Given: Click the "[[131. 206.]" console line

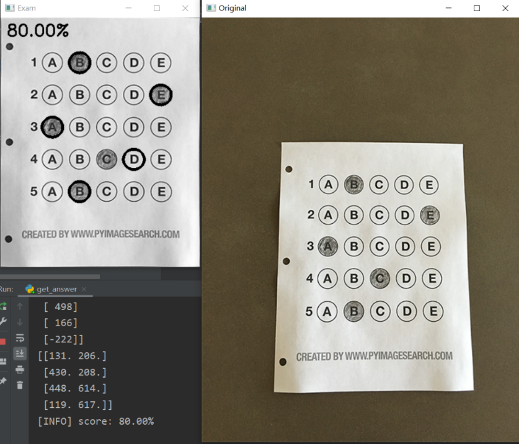Looking at the screenshot, I should pyautogui.click(x=72, y=356).
